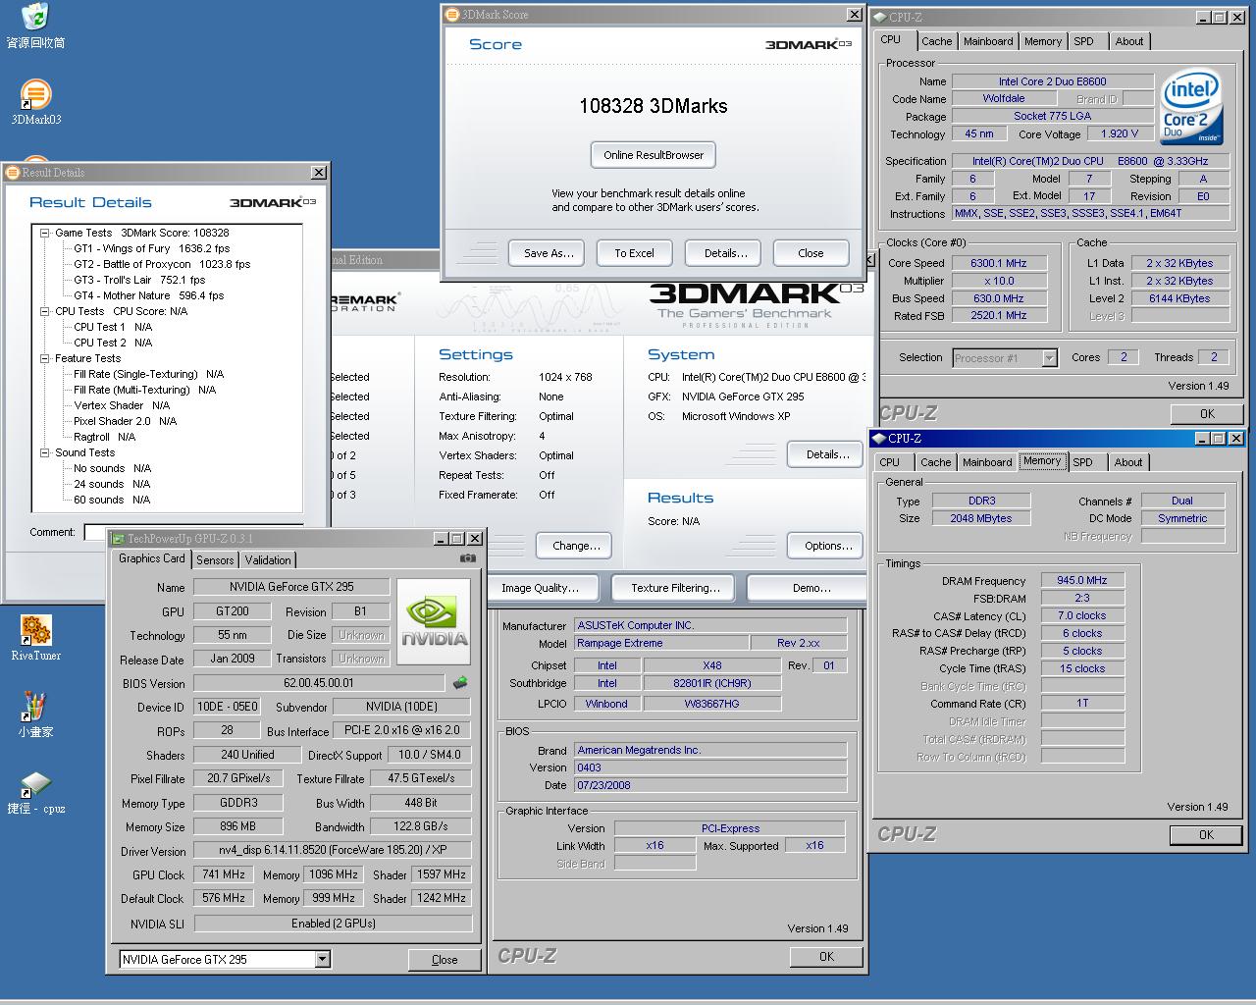Select the Vertex Shader tree row
Viewport: 1256px width, 1005px height.
coord(122,405)
